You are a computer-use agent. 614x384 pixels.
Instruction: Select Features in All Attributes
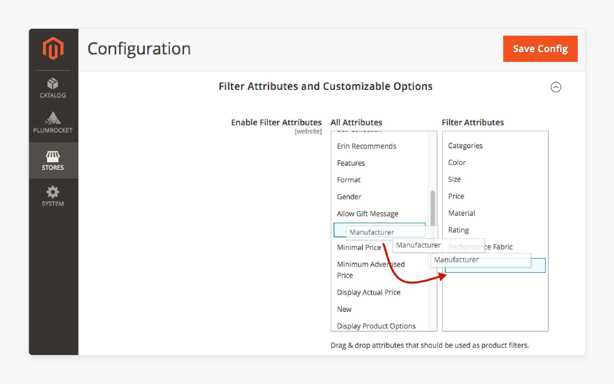coord(351,163)
